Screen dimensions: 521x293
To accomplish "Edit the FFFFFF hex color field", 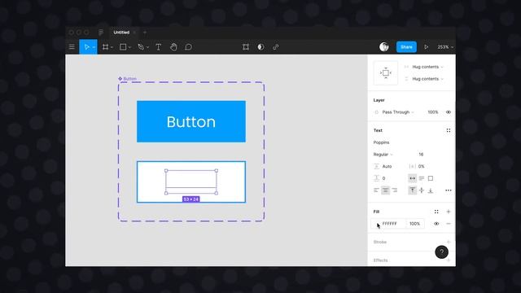I will pyautogui.click(x=390, y=224).
